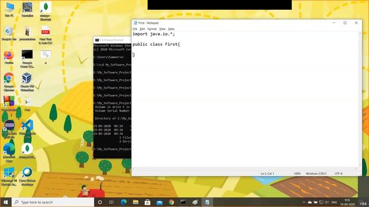Viewport: 369px width, 207px height.
Task: Click 'Directory of' line in Command Prompt
Action: pos(113,118)
